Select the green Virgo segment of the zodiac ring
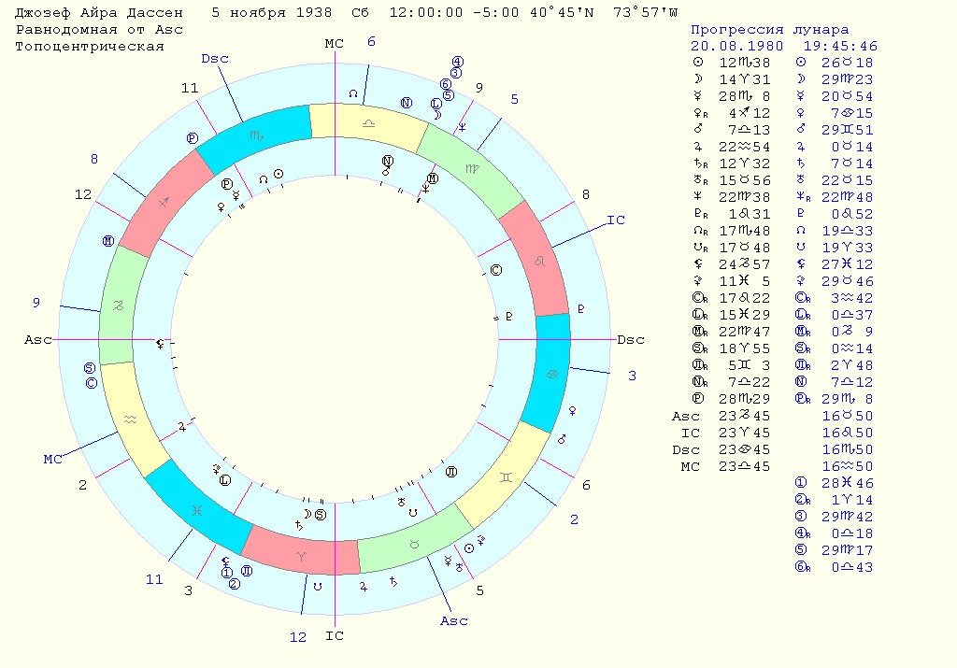This screenshot has width=957, height=668. (471, 168)
